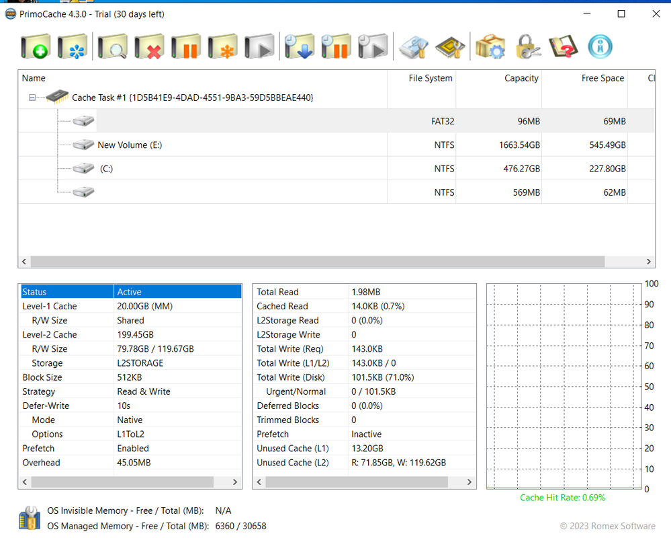The image size is (671, 538).
Task: Click PrimoCache app icon in the title bar
Action: (x=10, y=13)
